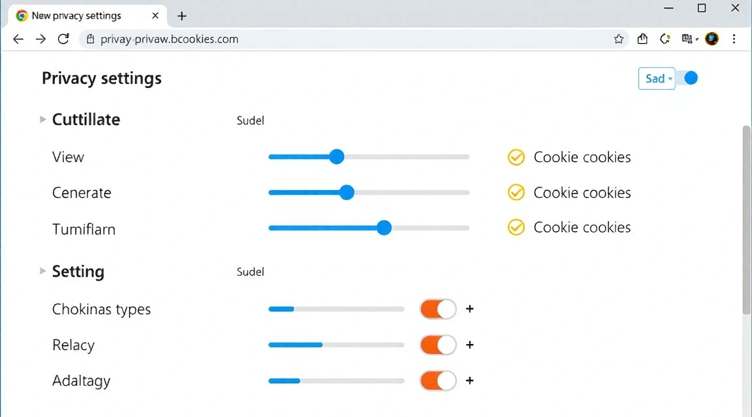The image size is (752, 417).
Task: Click the share icon in toolbar
Action: coord(642,39)
